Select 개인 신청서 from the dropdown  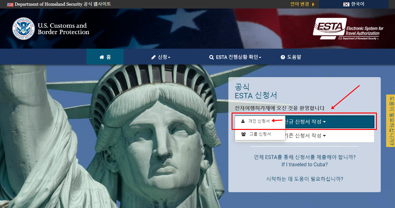click(x=260, y=121)
